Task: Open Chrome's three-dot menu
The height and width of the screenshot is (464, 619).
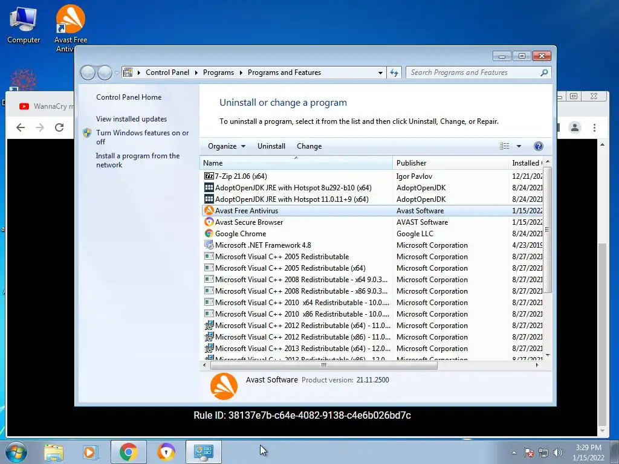Action: tap(594, 127)
